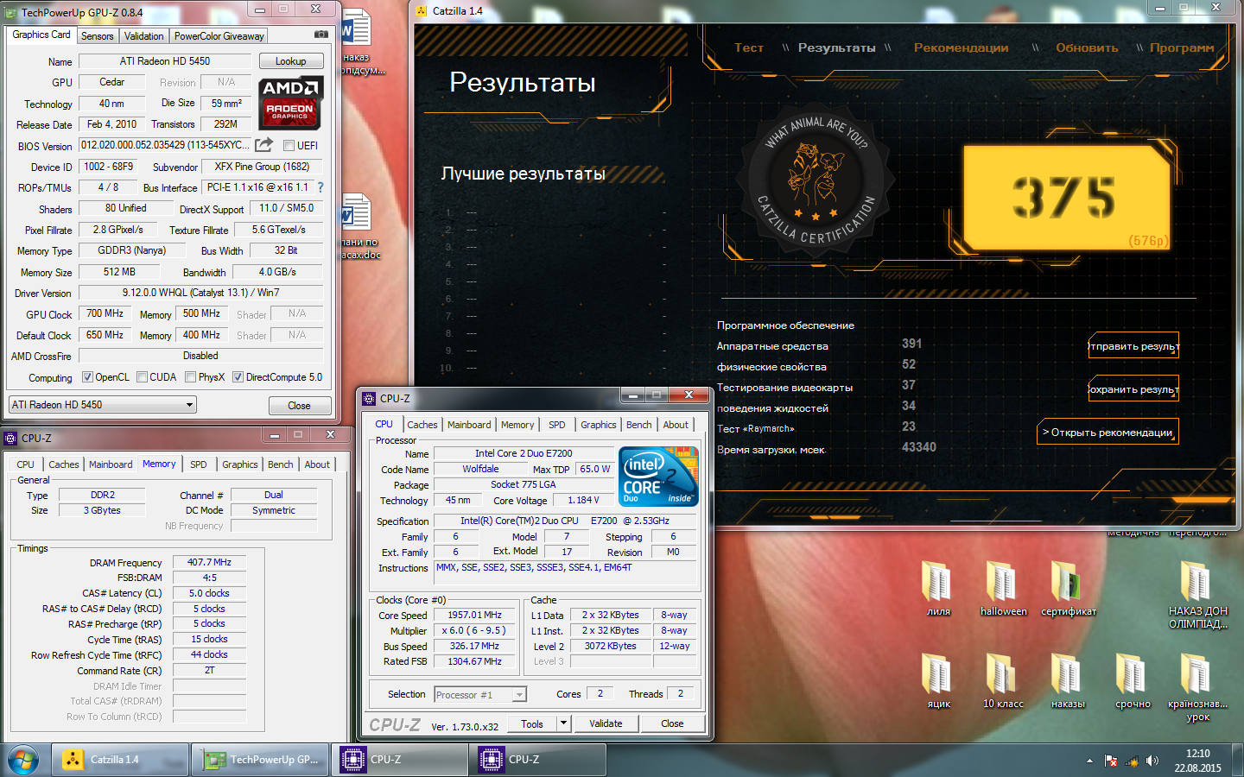Switch to the Sensors tab in GPU-Z
1244x777 pixels.
(x=97, y=36)
